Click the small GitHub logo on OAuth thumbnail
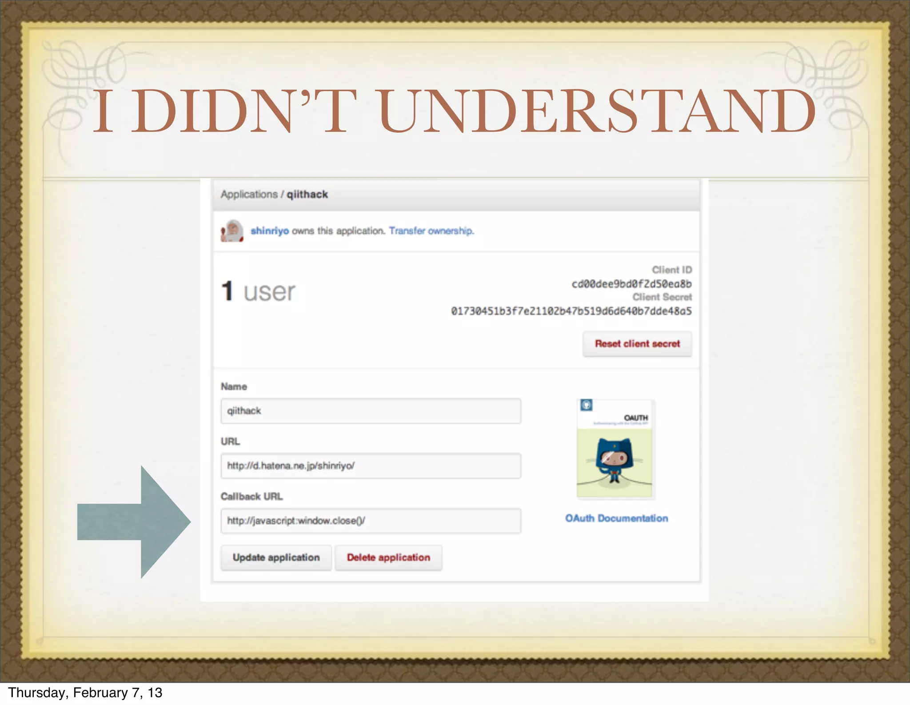Image resolution: width=910 pixels, height=705 pixels. click(586, 405)
